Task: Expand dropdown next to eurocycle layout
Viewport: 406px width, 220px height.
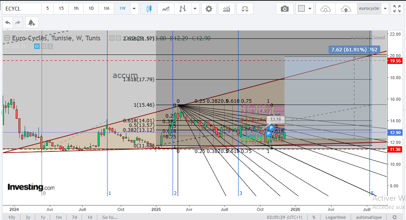Action: 385,9
